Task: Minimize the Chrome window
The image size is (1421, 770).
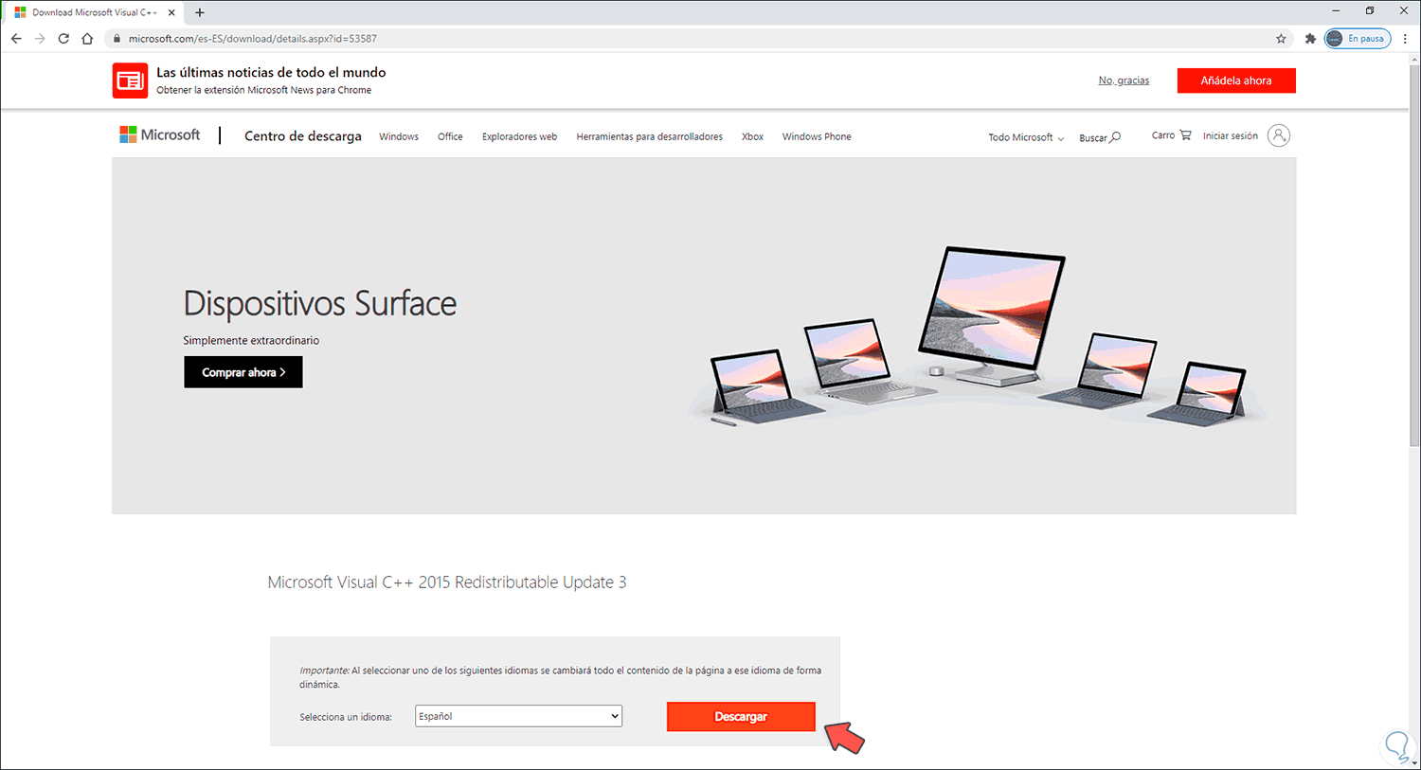Action: (x=1336, y=11)
